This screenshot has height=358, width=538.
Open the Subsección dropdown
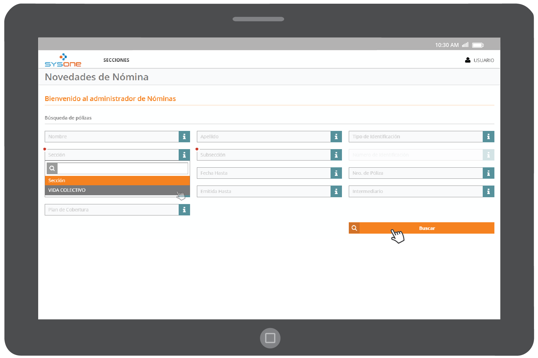264,155
